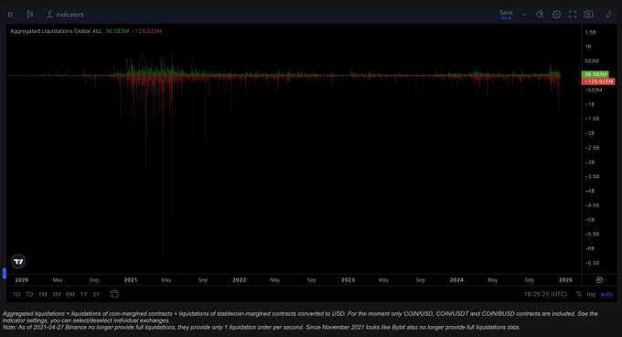Image resolution: width=622 pixels, height=337 pixels.
Task: Click the time axis settings icon
Action: [x=599, y=280]
